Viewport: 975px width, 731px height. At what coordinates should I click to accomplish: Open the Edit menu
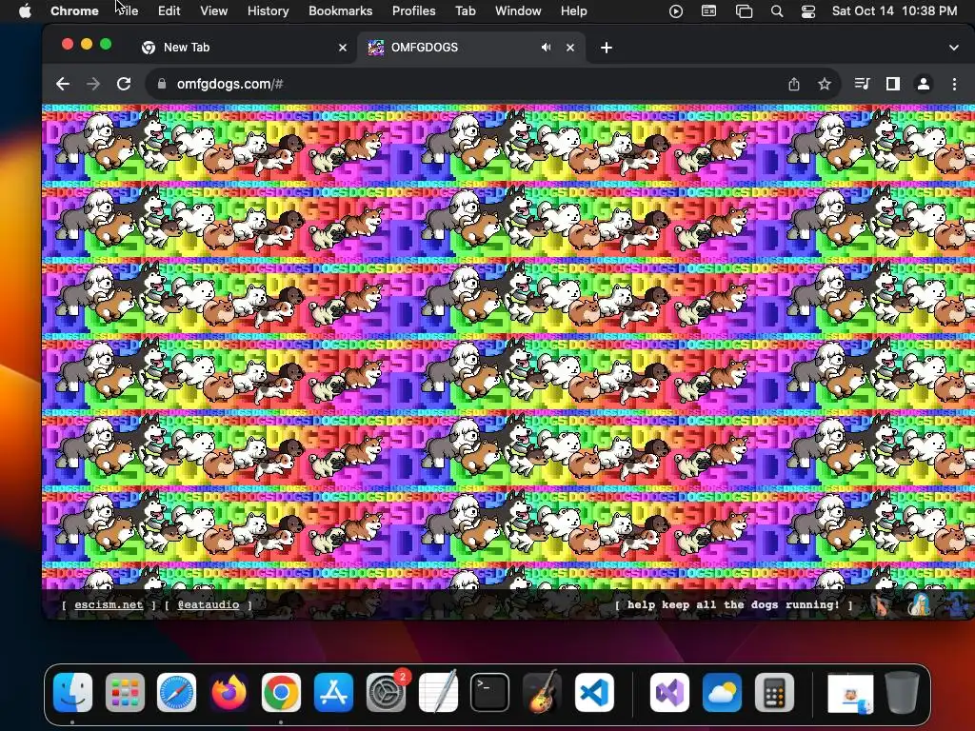(169, 10)
